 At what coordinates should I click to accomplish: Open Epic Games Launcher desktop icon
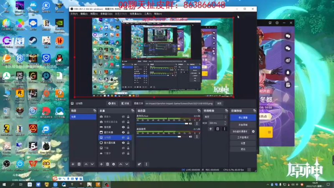[20, 78]
